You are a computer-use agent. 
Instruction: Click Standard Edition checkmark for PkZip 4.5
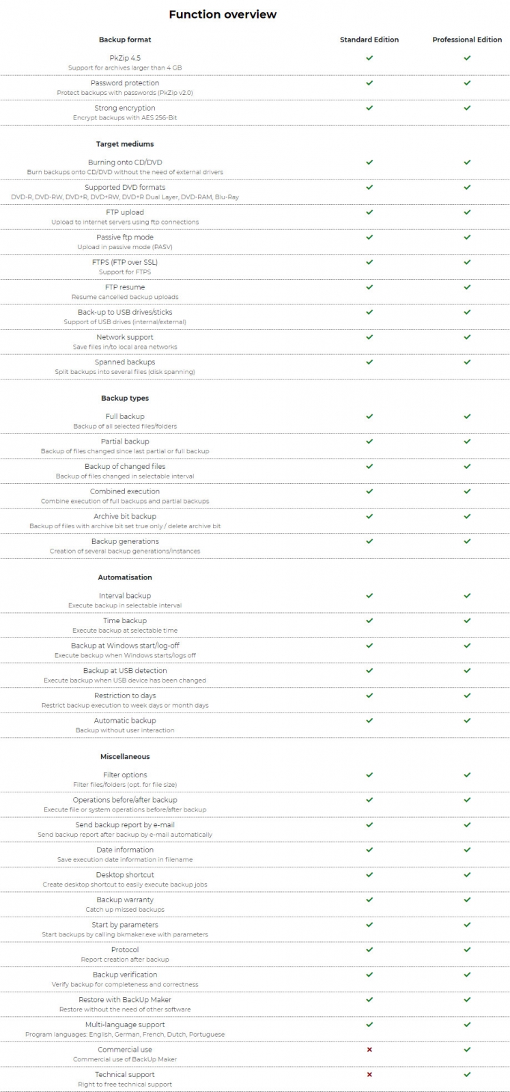tap(369, 58)
